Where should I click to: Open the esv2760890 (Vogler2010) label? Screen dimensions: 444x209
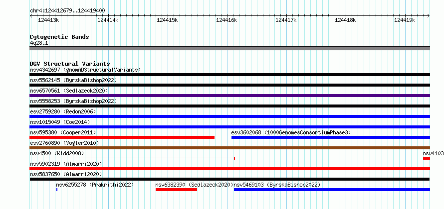(x=64, y=143)
